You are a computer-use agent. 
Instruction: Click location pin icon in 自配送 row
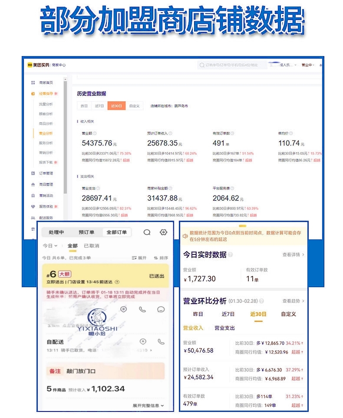coord(143,342)
